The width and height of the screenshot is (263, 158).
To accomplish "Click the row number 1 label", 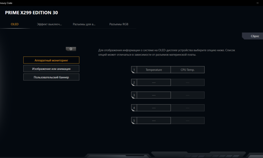I will pos(134,70).
